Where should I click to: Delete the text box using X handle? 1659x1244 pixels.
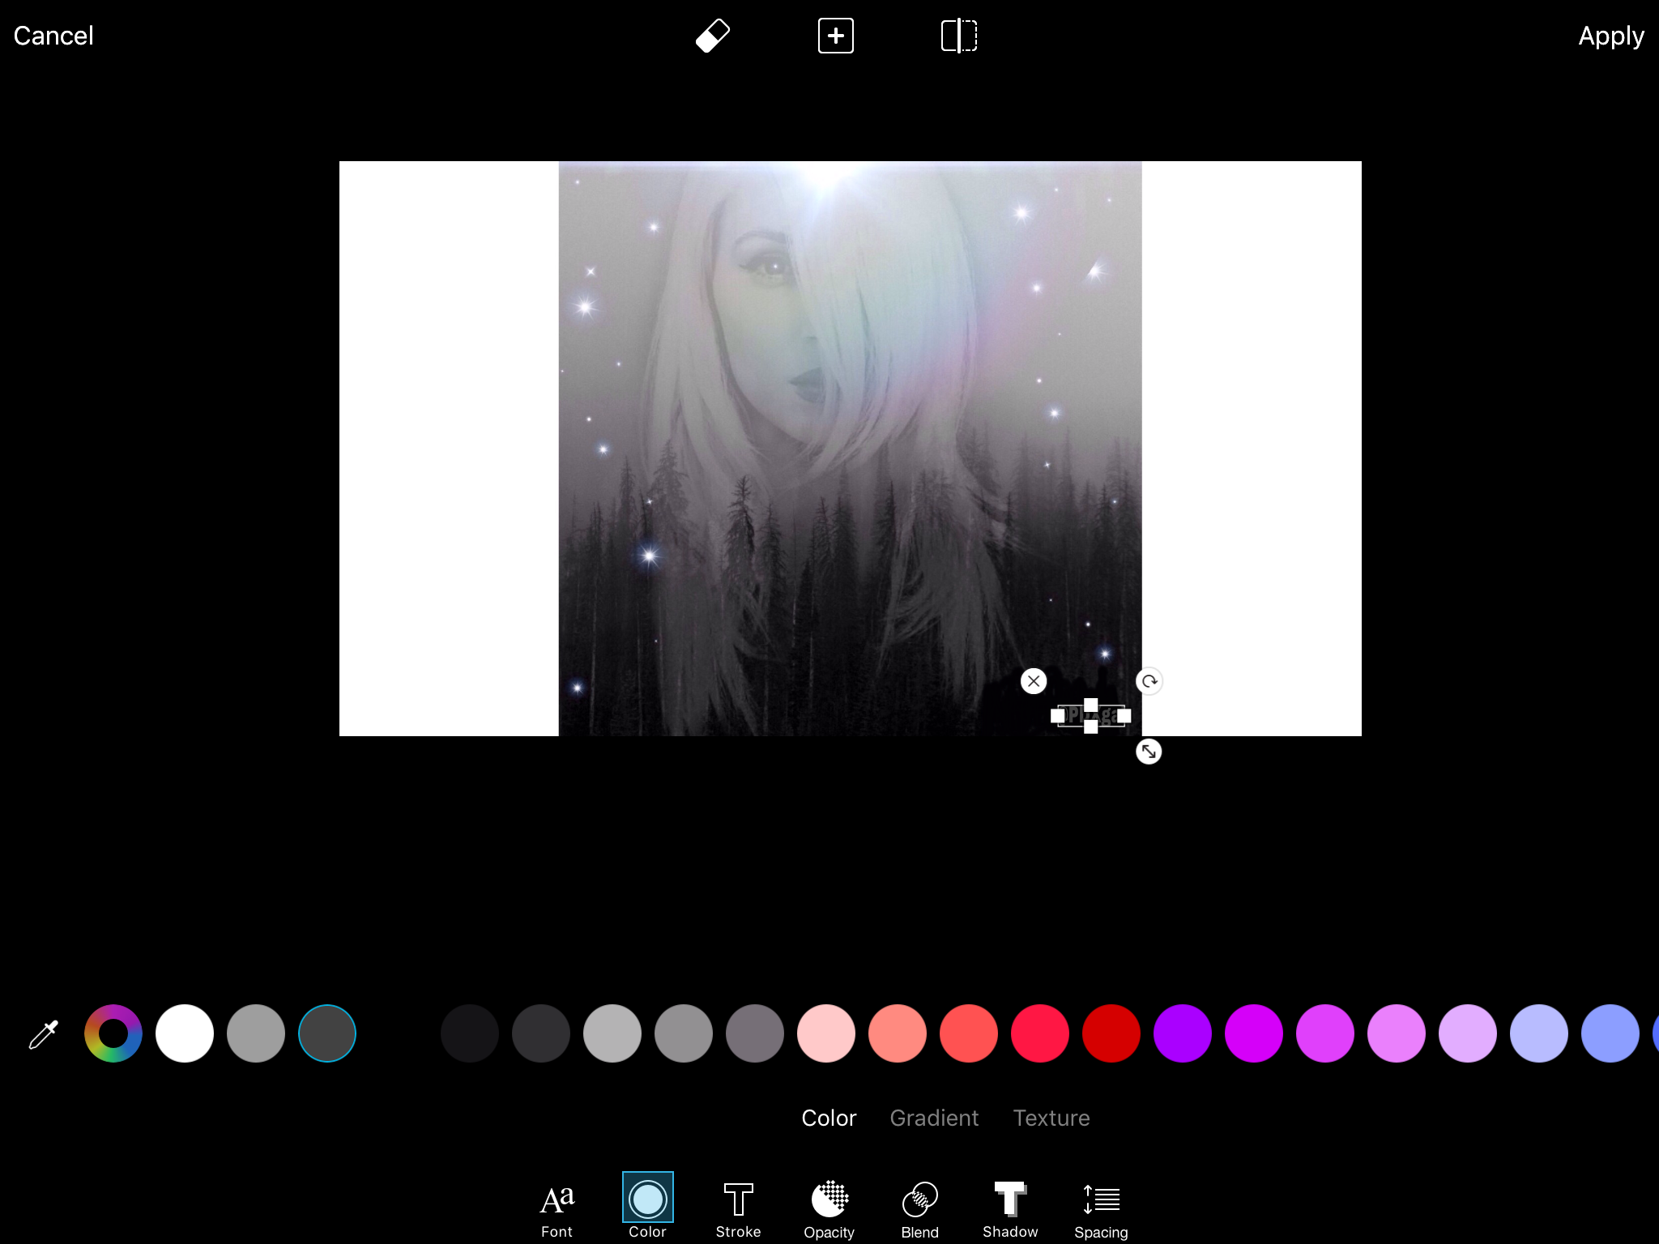coord(1034,681)
